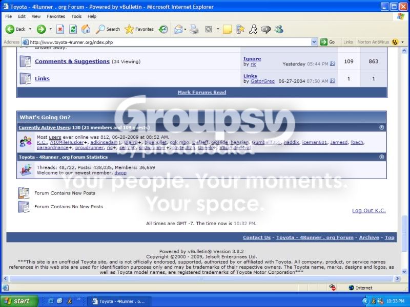Collapse the Forum Statistics section
The width and height of the screenshot is (410, 307).
click(x=382, y=157)
